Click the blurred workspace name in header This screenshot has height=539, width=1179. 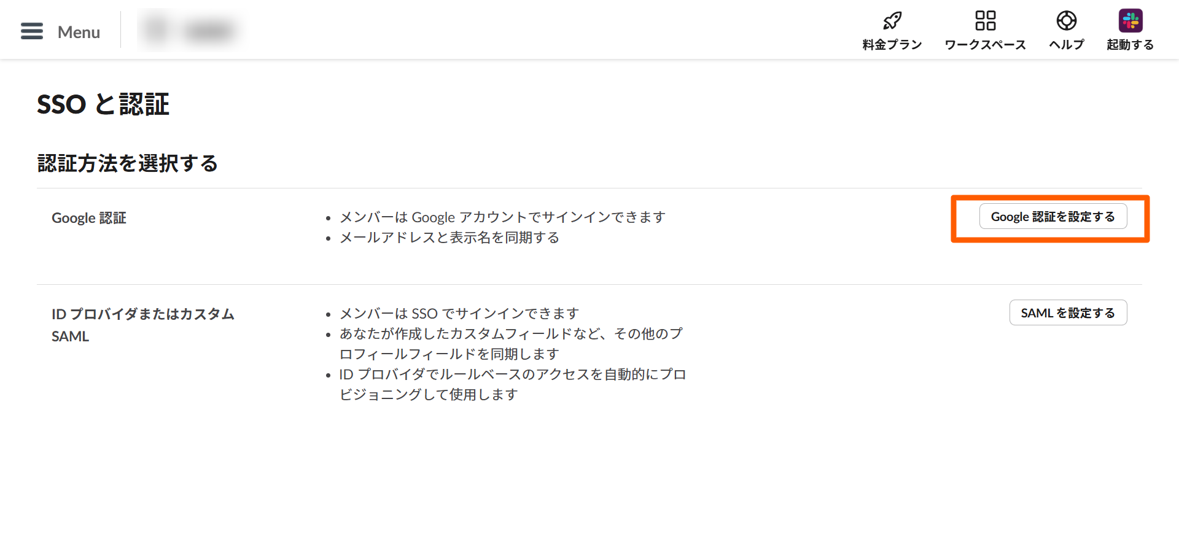click(209, 31)
